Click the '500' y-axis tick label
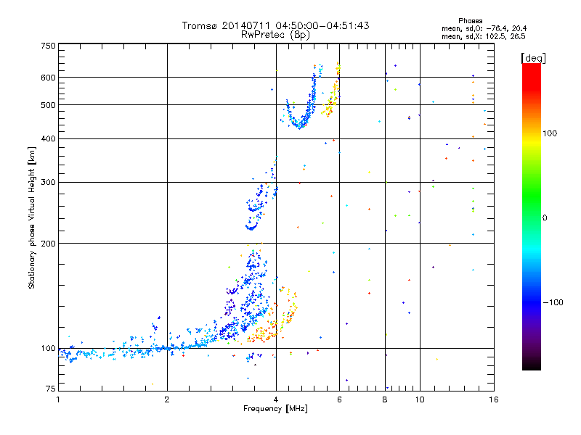 (x=48, y=105)
